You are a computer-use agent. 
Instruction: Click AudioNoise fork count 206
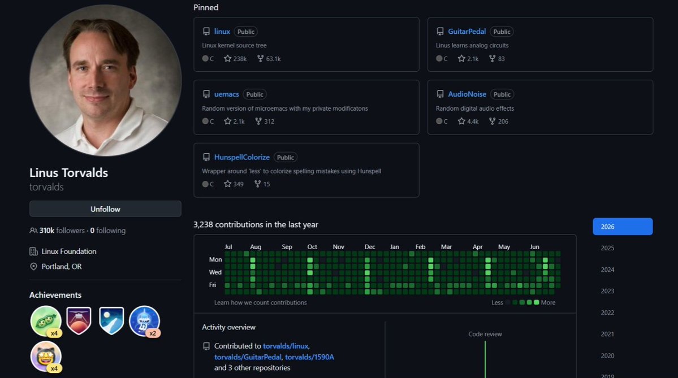click(x=498, y=121)
